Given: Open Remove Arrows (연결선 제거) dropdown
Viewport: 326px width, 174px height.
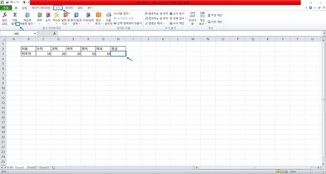Looking at the screenshot, I should click(155, 24).
